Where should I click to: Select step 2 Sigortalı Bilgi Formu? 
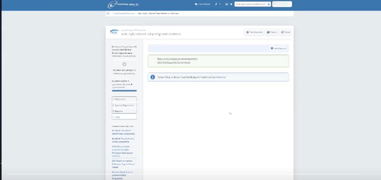tap(124, 105)
